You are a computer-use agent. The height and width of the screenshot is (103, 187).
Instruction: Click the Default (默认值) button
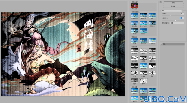(173, 6)
